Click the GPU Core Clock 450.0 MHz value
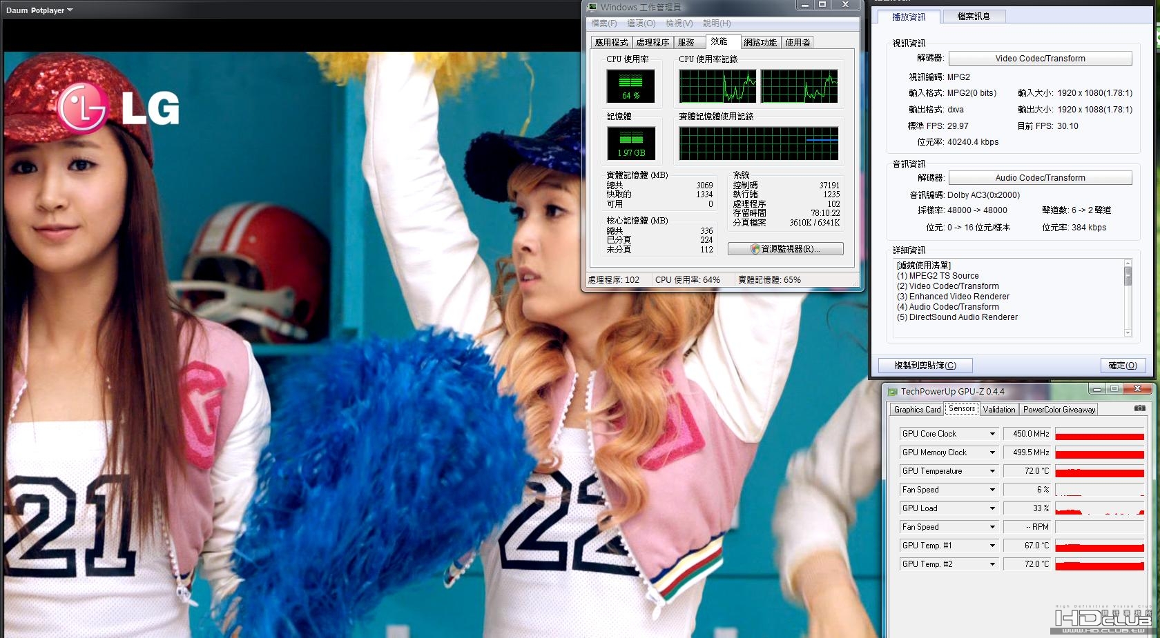Screen dimensions: 1160x638 click(x=1027, y=434)
